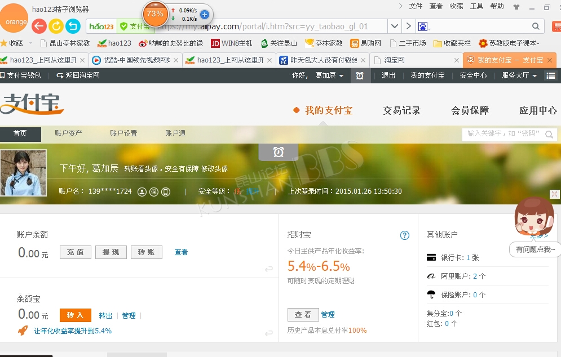The height and width of the screenshot is (357, 561).
Task: Click the 查看 button under 招财宝
Action: [x=303, y=314]
